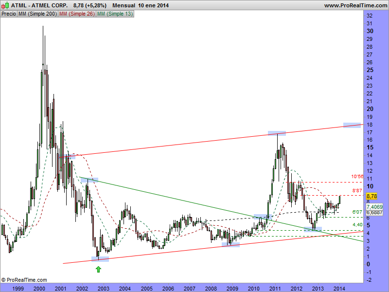Click the 6,6887 moving average value tag
This screenshot has width=389, height=292.
pos(374,213)
